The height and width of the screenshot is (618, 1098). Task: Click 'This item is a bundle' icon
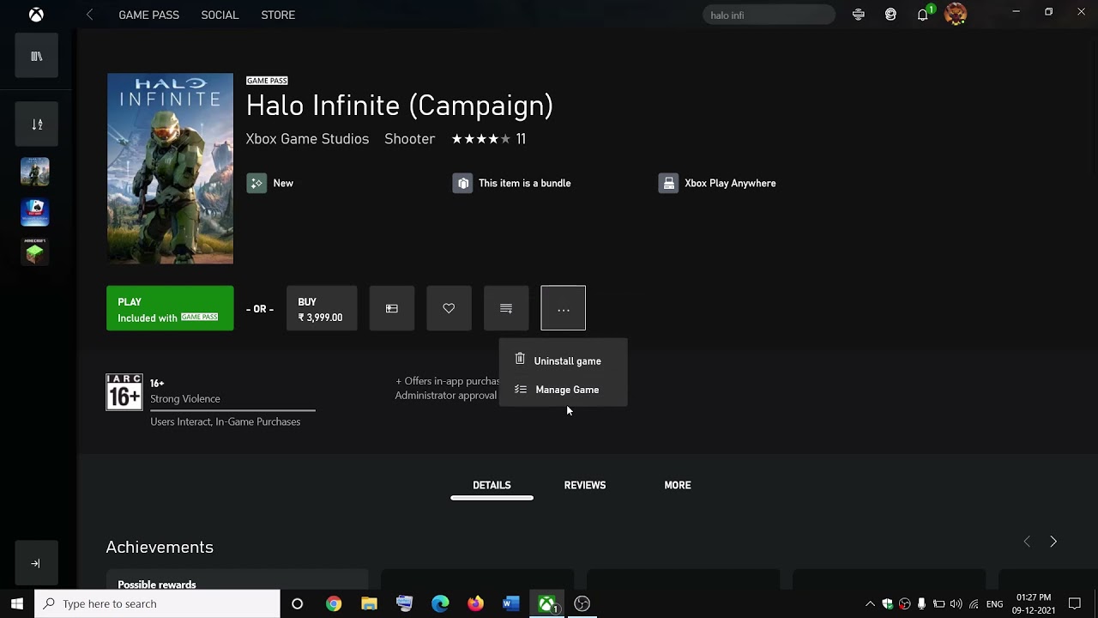[x=462, y=183]
